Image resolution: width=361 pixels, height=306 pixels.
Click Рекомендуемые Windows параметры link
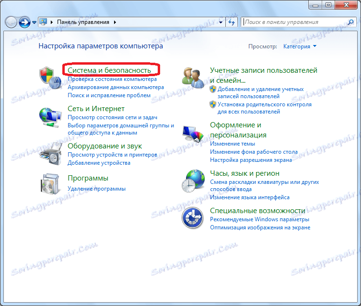click(259, 219)
